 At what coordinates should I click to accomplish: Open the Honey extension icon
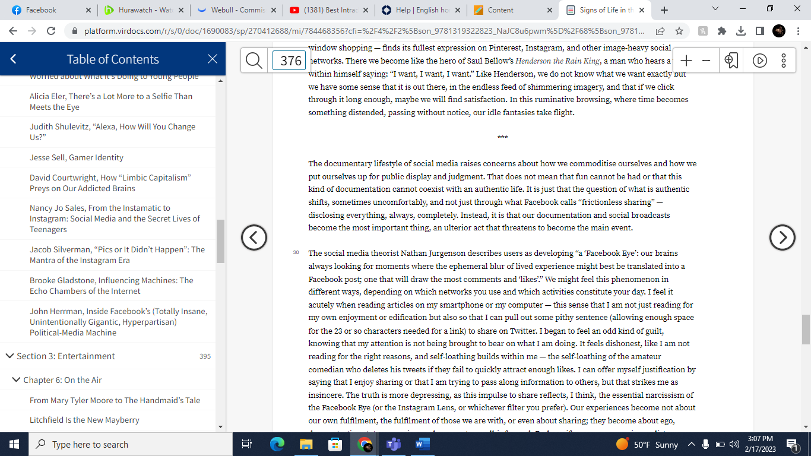click(x=703, y=31)
